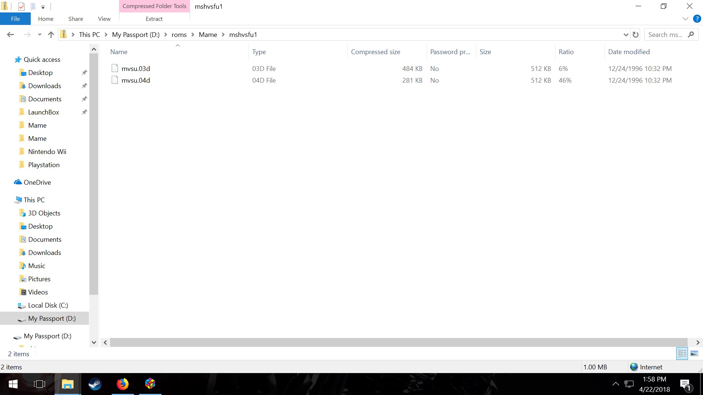The width and height of the screenshot is (703, 395).
Task: Open the address bar history dropdown
Action: [x=626, y=35]
